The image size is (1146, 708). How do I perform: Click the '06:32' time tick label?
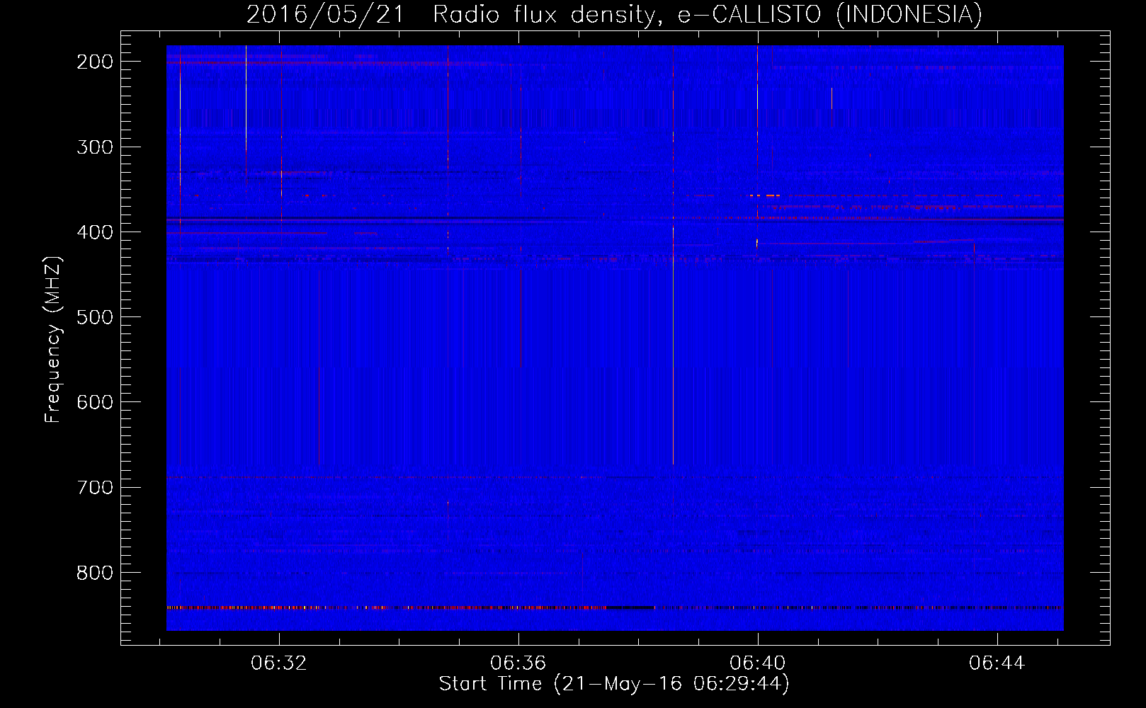[279, 663]
